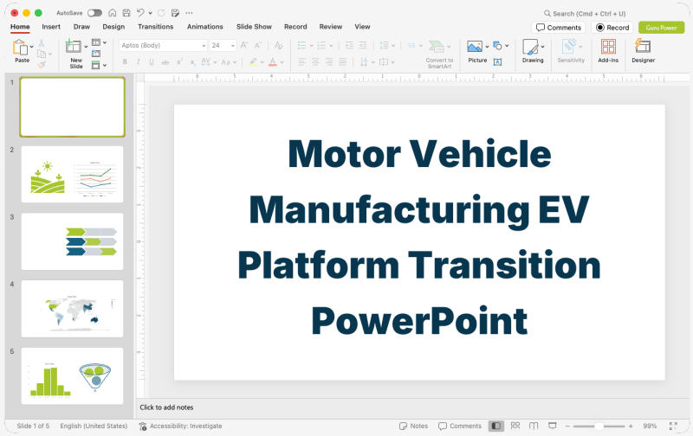Click the Notes button in status bar
Viewport: 693px width, 436px height.
coord(414,426)
